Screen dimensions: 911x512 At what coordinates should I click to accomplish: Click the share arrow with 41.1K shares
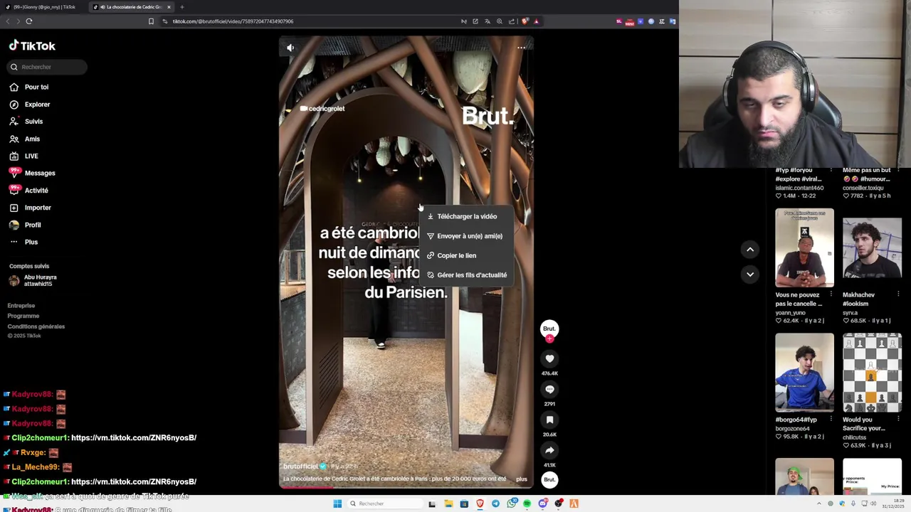pos(549,451)
